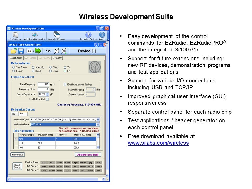
Task: Expand the Modulation Type dropdown
Action: pos(98,119)
